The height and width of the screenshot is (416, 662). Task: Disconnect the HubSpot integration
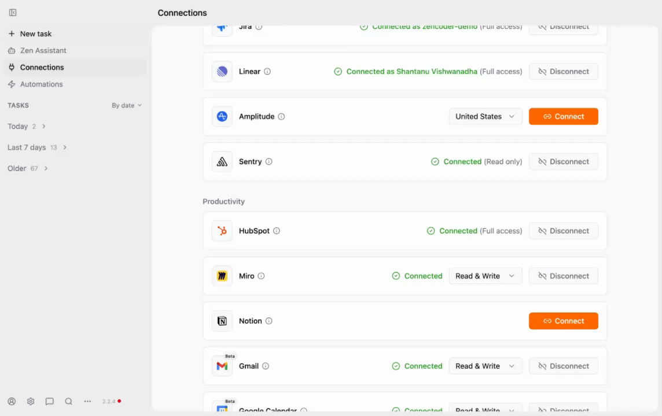[563, 231]
